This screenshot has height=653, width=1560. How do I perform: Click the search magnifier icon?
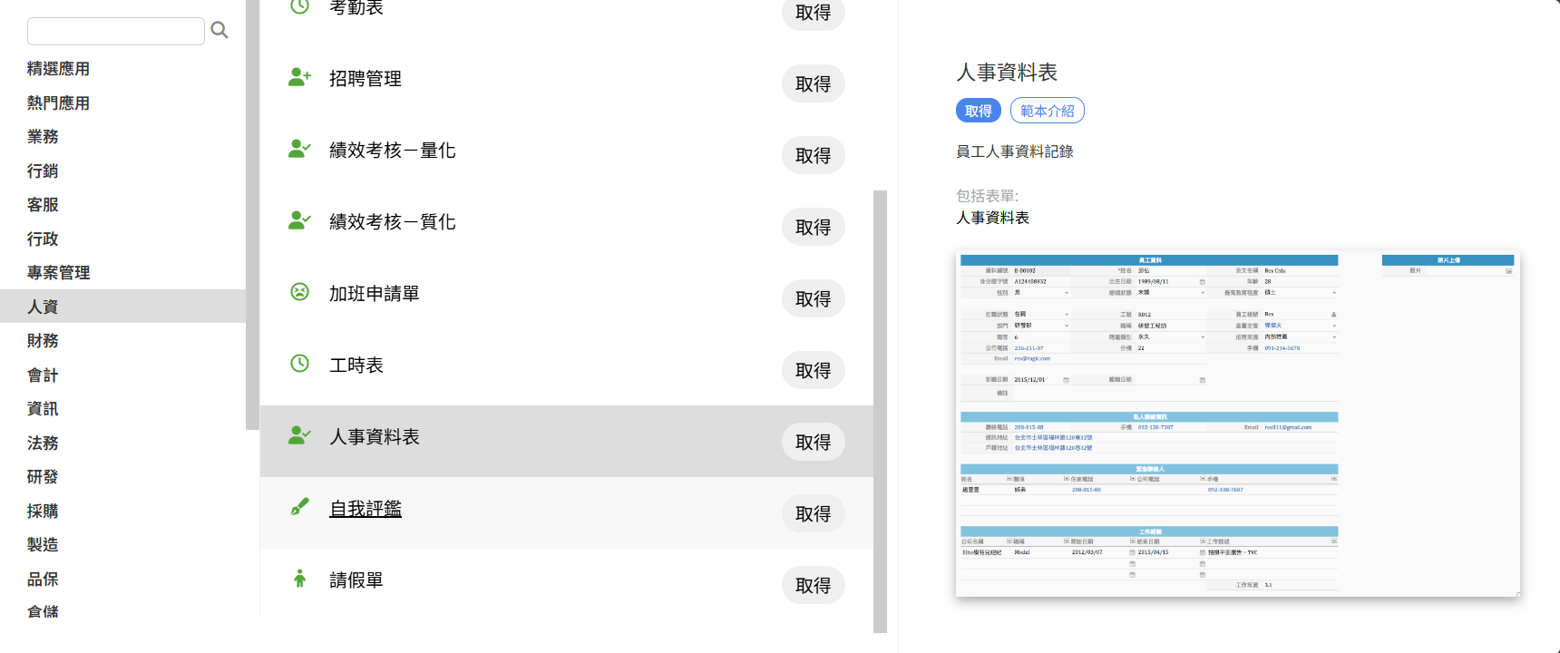coord(219,30)
